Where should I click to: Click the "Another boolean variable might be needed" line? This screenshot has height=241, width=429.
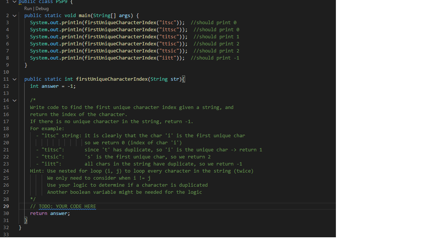tap(124, 192)
